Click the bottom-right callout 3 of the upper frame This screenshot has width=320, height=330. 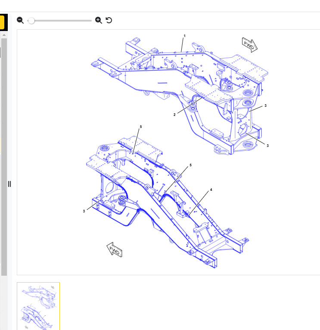267,146
